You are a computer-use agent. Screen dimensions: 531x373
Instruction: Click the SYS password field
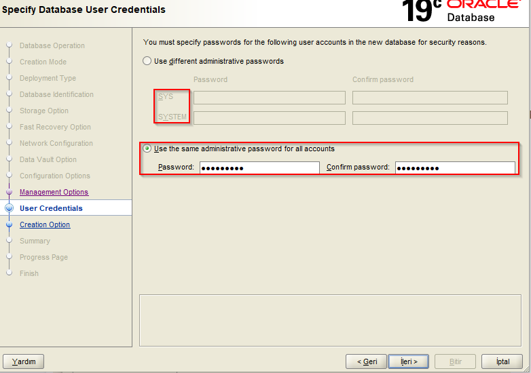coord(269,98)
